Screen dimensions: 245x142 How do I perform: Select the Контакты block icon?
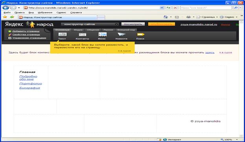[x=82, y=35]
